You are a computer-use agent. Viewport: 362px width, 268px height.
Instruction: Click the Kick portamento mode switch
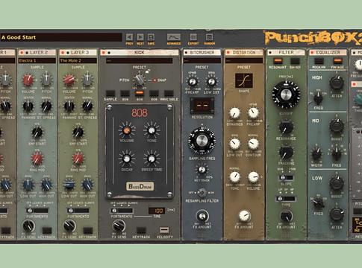122,211
